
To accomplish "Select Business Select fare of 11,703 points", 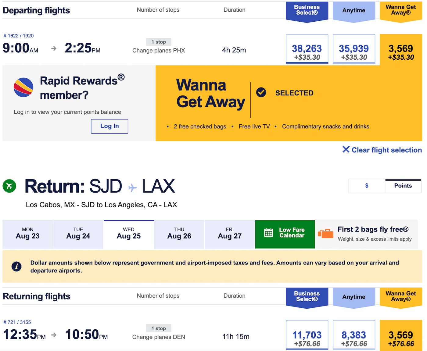I will (x=307, y=335).
